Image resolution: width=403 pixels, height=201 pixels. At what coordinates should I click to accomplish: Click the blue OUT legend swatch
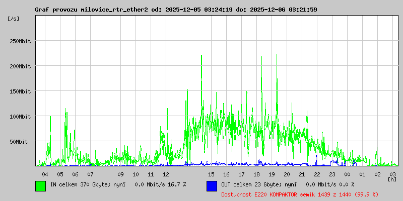click(x=212, y=186)
